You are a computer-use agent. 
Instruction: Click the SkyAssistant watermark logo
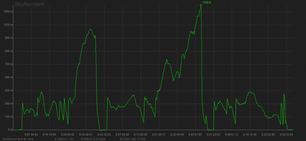point(29,4)
